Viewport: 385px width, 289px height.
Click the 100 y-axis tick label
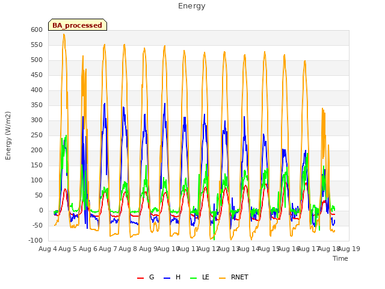tap(37, 181)
